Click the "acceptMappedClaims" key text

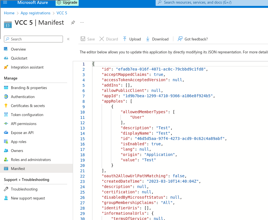point(126,74)
